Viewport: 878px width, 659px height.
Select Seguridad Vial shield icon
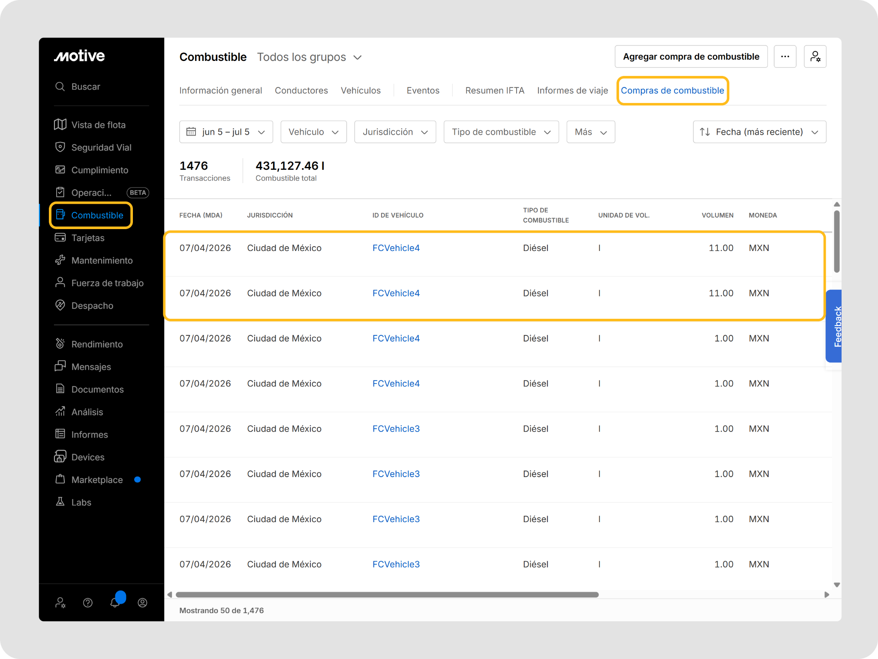60,147
